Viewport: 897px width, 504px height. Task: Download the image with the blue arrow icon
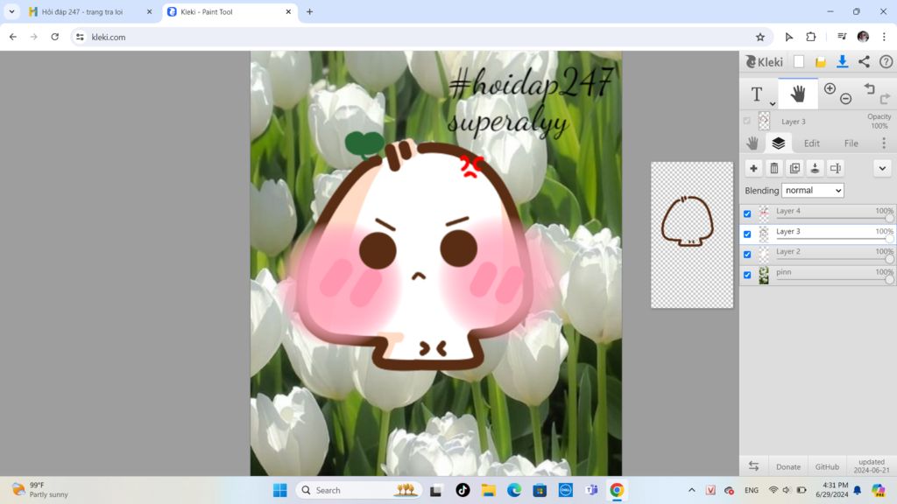point(842,62)
